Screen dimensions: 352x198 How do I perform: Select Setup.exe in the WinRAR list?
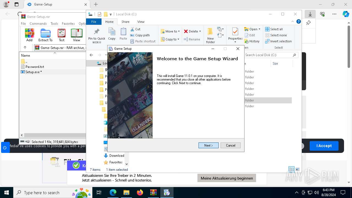click(34, 72)
